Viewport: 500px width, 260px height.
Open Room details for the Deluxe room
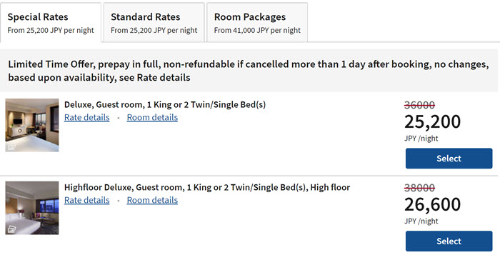coord(152,117)
